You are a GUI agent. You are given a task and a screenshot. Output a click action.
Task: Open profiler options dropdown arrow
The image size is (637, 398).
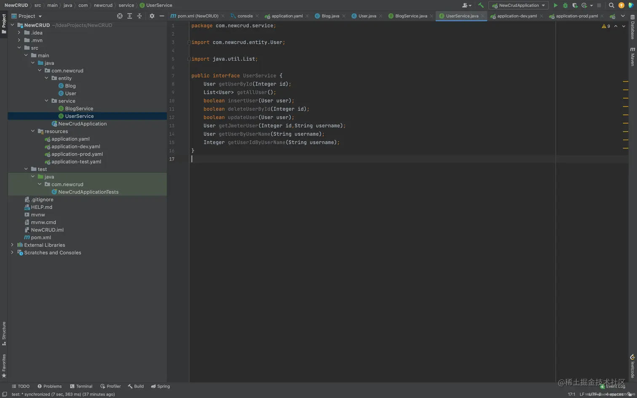pos(591,5)
